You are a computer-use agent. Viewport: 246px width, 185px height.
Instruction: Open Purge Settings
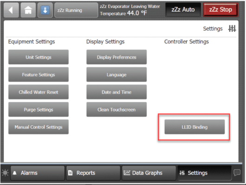39,110
